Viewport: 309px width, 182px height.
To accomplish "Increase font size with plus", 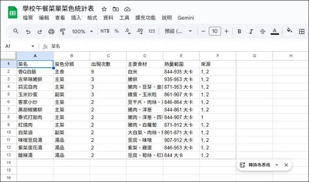I will [226, 31].
